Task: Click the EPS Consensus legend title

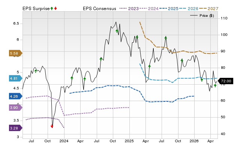Action: coord(99,9)
